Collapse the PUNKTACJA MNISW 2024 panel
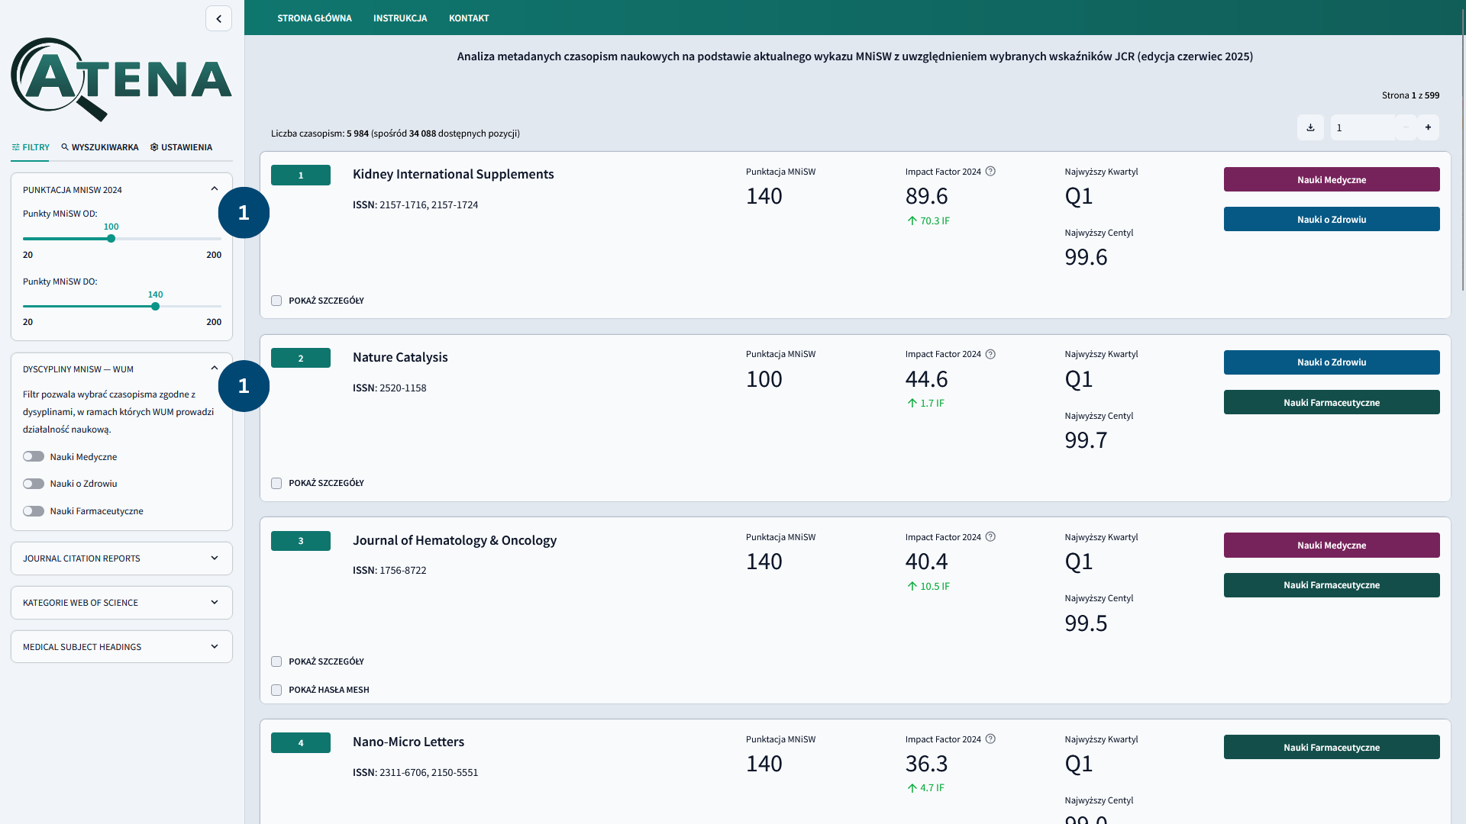1466x824 pixels. pos(215,189)
